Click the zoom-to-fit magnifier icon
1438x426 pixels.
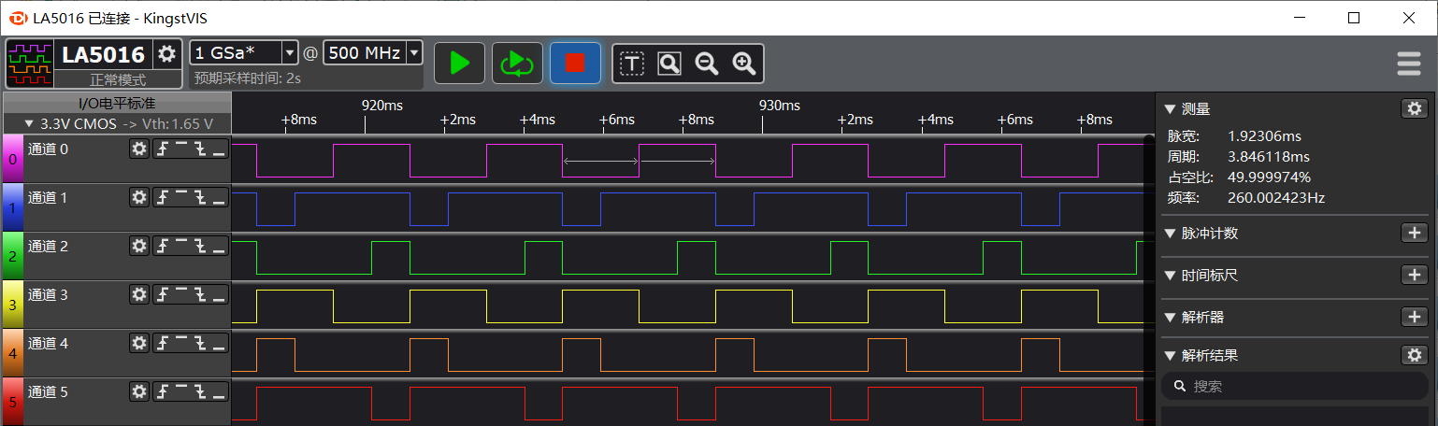pos(669,64)
